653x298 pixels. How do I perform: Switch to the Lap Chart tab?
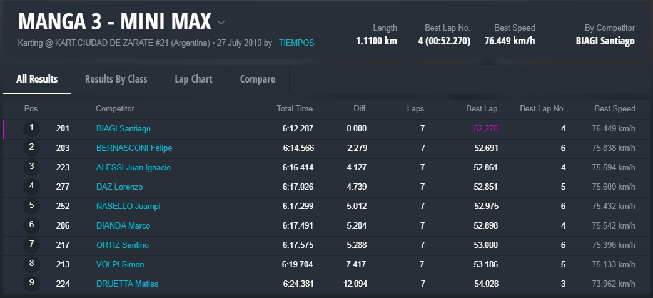[x=193, y=80]
